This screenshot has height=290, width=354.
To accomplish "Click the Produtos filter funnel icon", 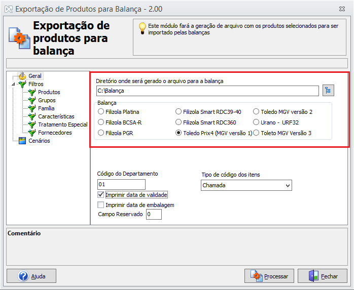I will pyautogui.click(x=32, y=92).
